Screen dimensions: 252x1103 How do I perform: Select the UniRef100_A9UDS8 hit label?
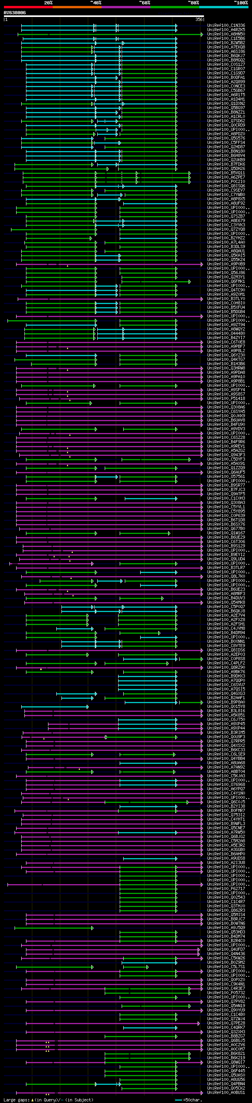(226, 859)
